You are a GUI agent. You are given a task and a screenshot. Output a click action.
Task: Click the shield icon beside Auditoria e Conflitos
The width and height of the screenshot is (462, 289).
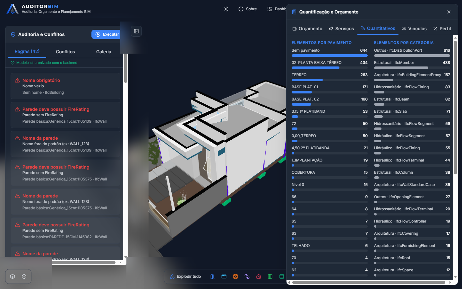[13, 34]
